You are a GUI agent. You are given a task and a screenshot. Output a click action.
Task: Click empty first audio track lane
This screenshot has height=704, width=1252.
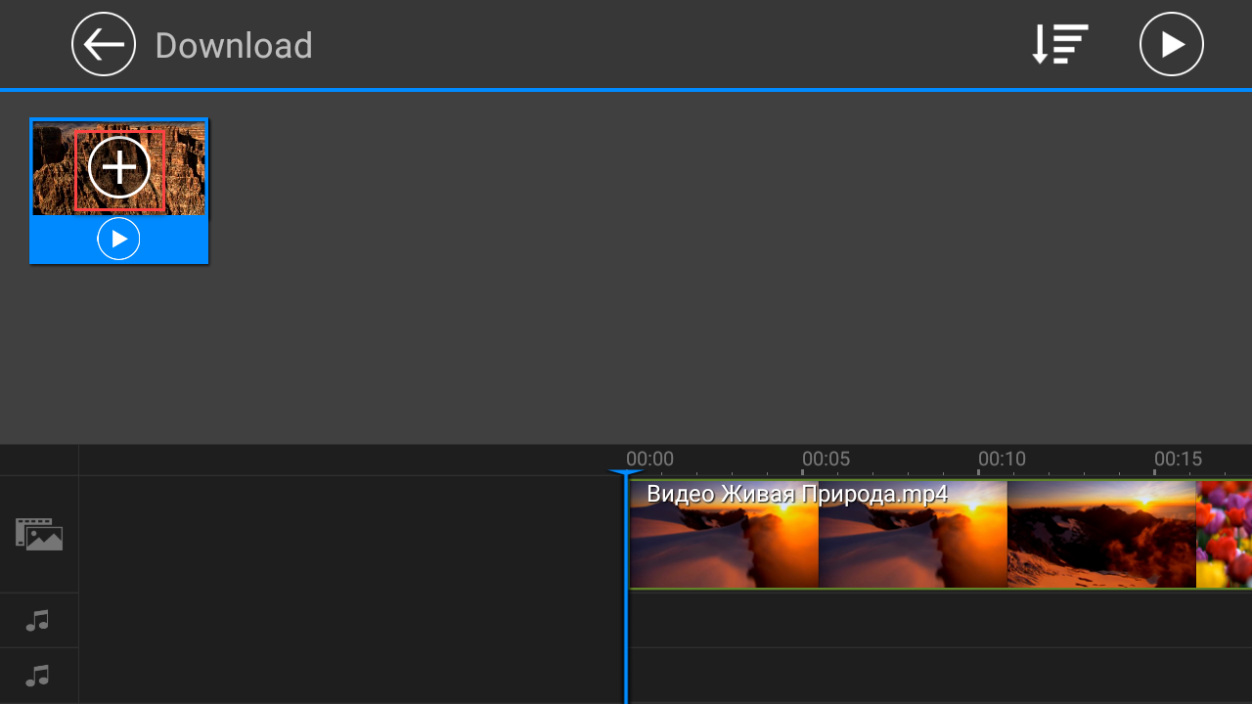939,620
